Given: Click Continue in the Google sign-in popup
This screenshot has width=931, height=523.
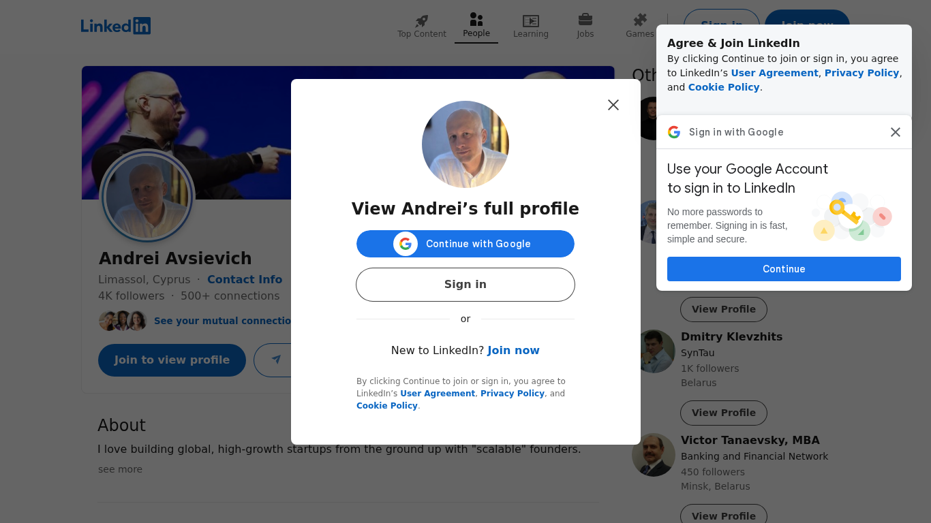Looking at the screenshot, I should coord(784,269).
